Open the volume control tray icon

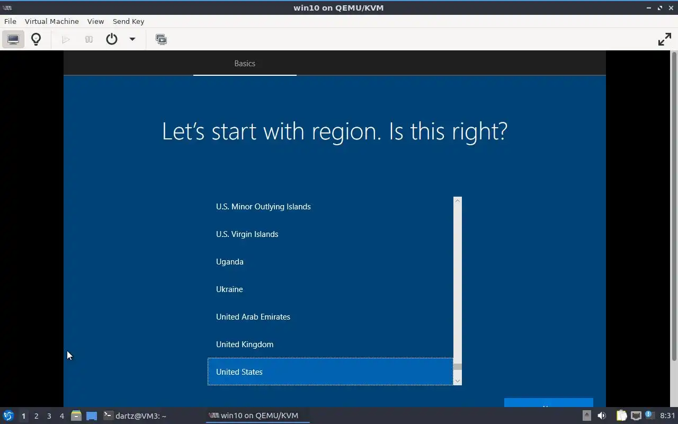point(602,416)
